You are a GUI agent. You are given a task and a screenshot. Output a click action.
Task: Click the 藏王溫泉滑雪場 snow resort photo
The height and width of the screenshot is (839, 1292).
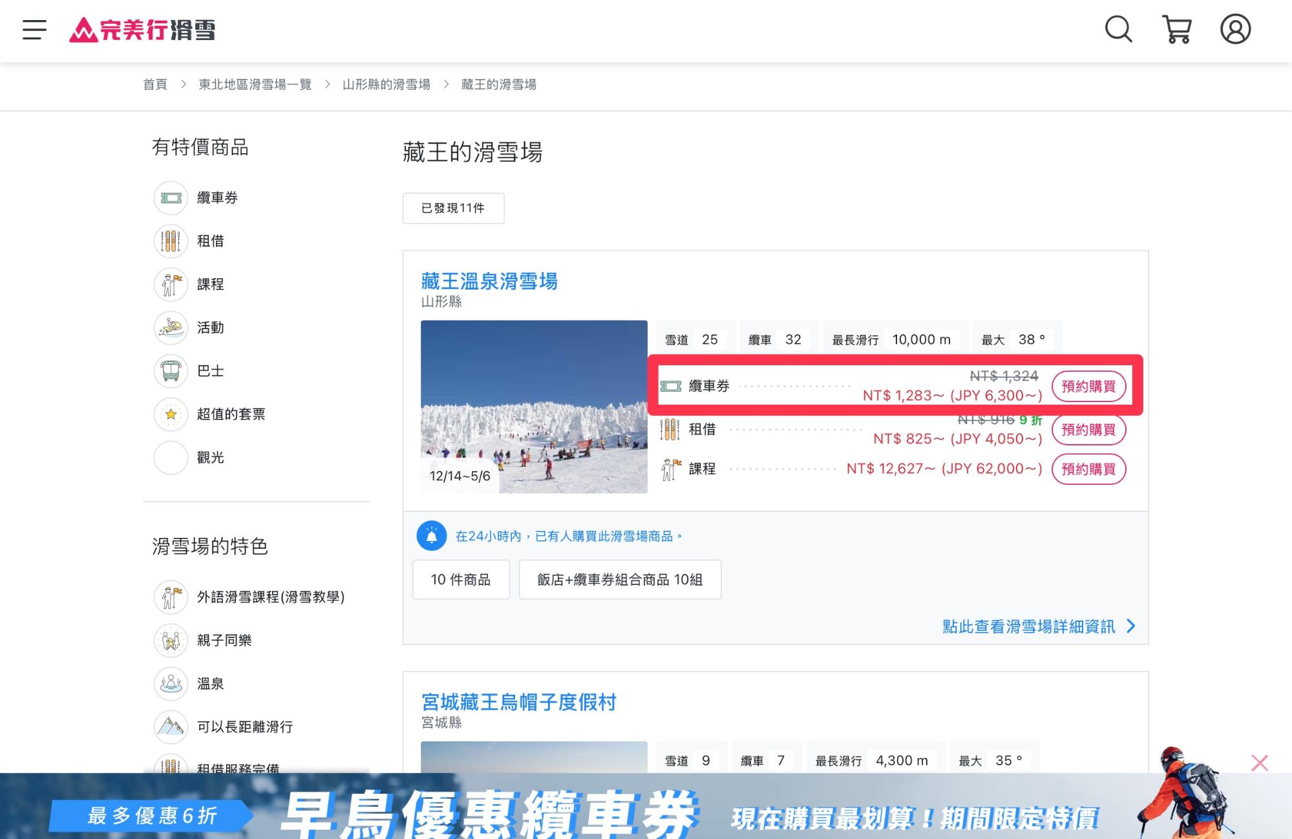click(535, 409)
